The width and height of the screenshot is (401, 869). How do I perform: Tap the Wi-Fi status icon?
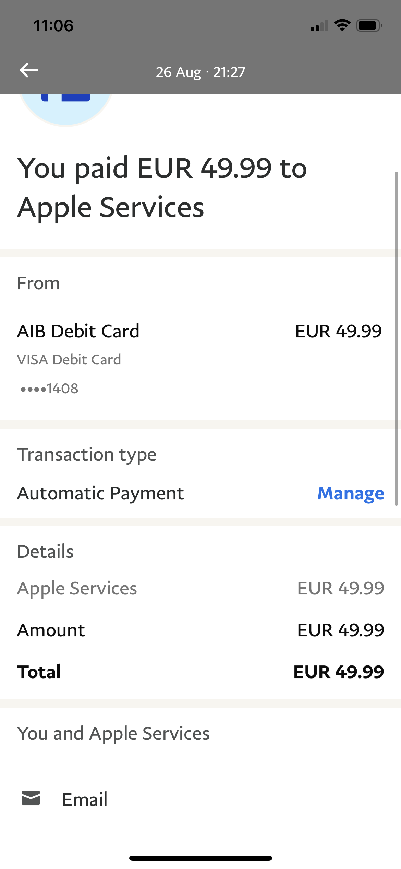342,25
